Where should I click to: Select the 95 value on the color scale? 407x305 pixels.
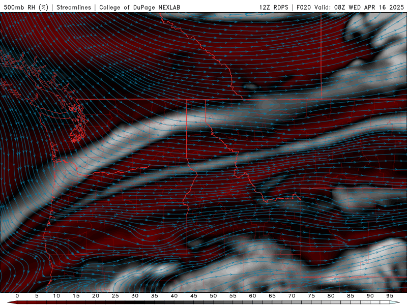(390, 296)
